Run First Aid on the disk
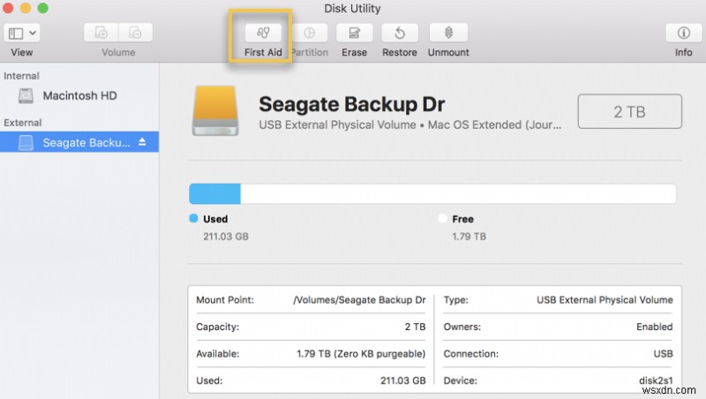The height and width of the screenshot is (399, 706). coord(263,33)
